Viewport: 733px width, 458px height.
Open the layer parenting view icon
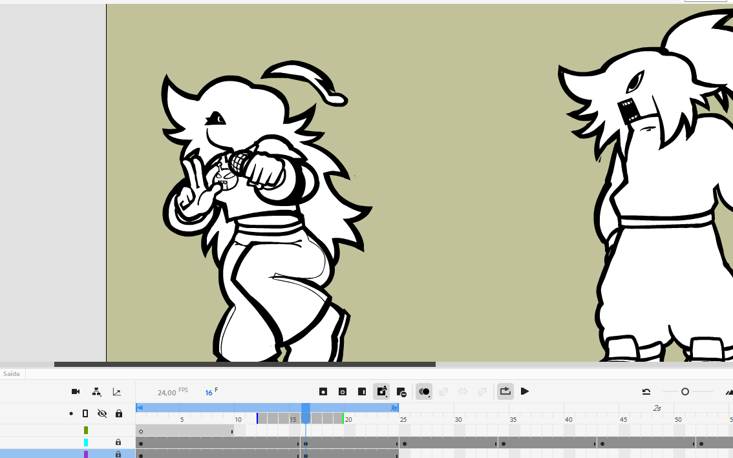(96, 391)
